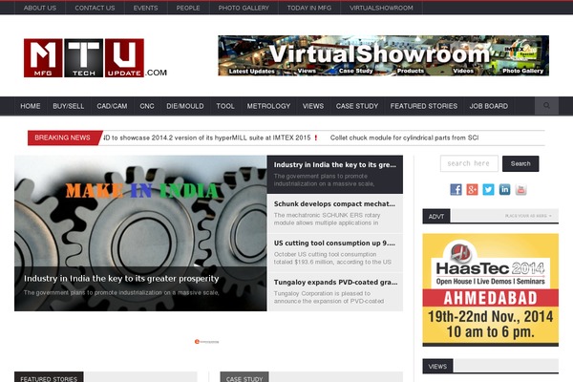Click the HaasTec 2014 Ahmedabad advertisement
This screenshot has width=573, height=382.
coord(491,289)
